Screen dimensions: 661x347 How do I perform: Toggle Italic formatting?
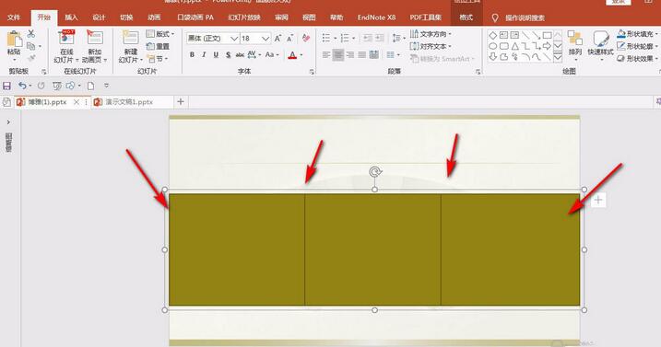[204, 55]
